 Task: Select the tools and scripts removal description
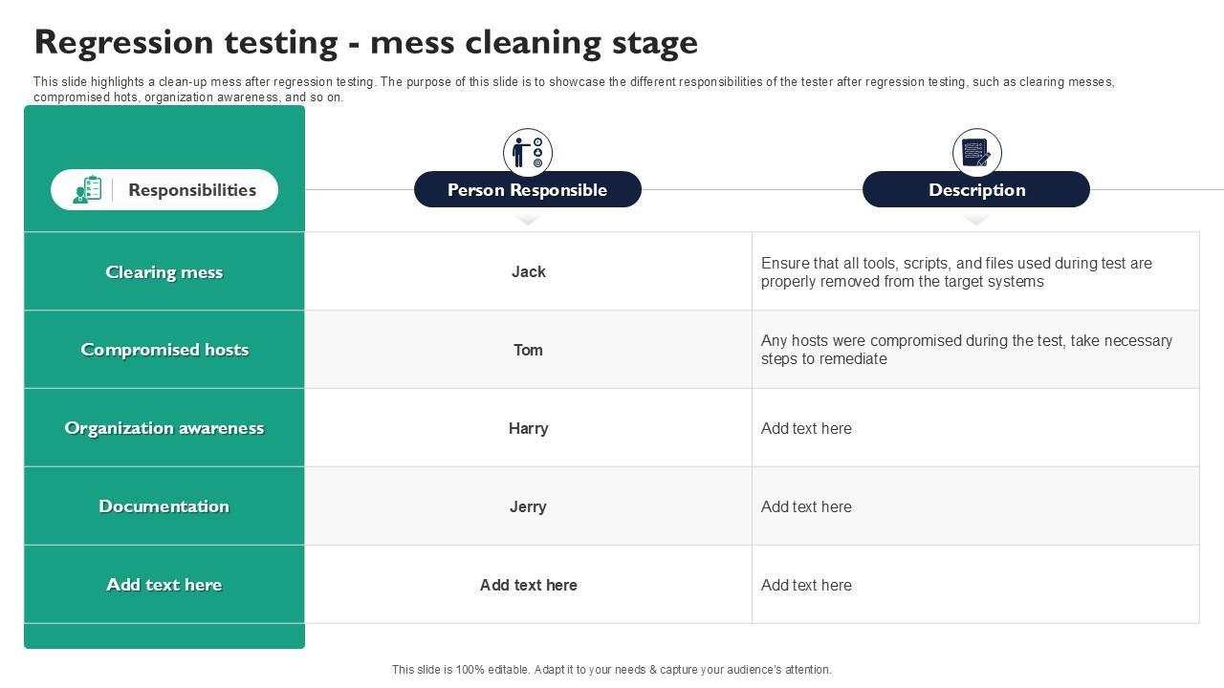(x=956, y=272)
